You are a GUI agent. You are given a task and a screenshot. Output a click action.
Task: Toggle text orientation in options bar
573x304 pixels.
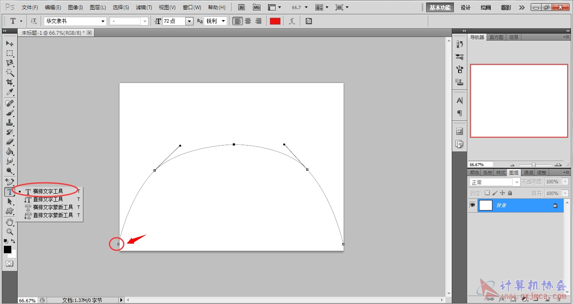tap(34, 21)
